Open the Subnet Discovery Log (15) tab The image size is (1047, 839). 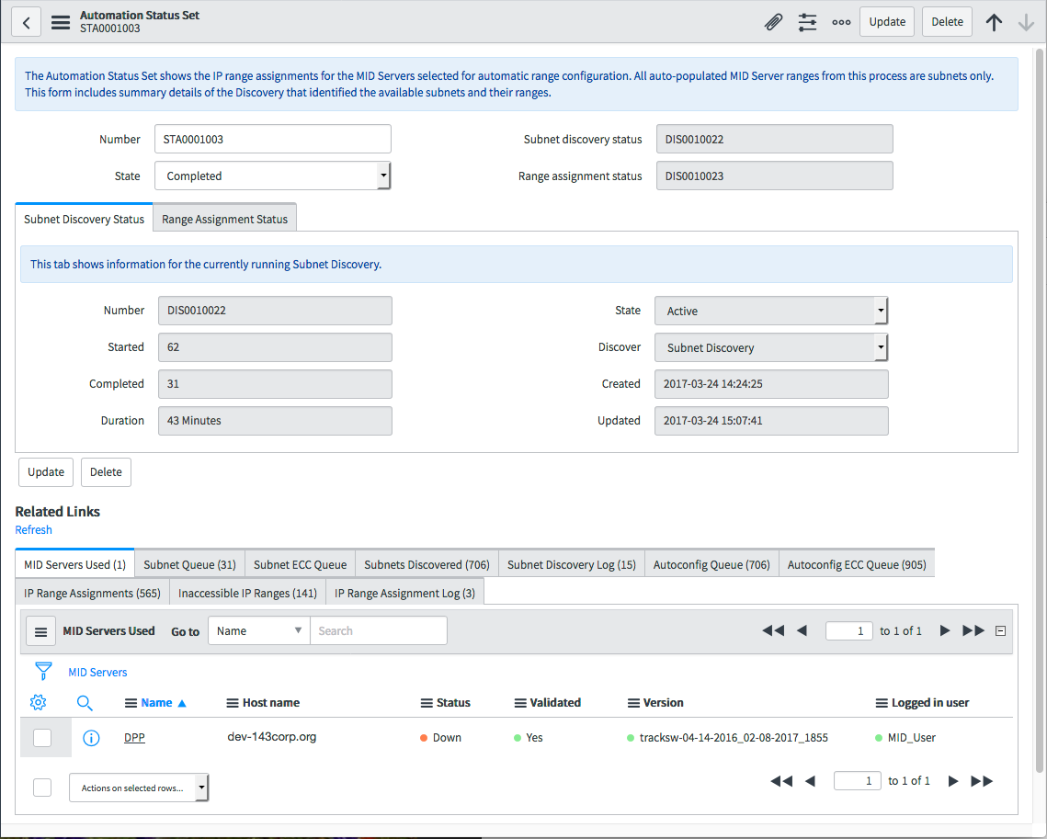tap(572, 564)
